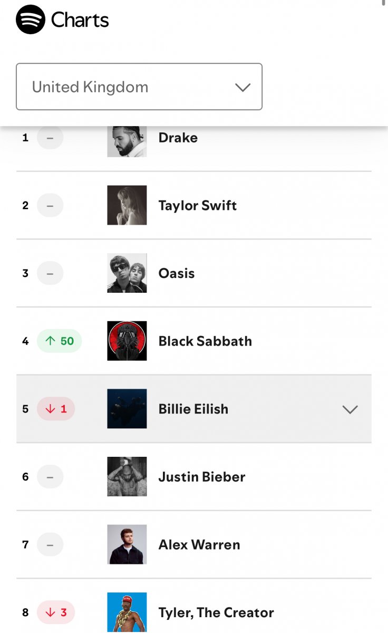The image size is (388, 633).
Task: Open Justin Bieber's artist picture
Action: (127, 477)
